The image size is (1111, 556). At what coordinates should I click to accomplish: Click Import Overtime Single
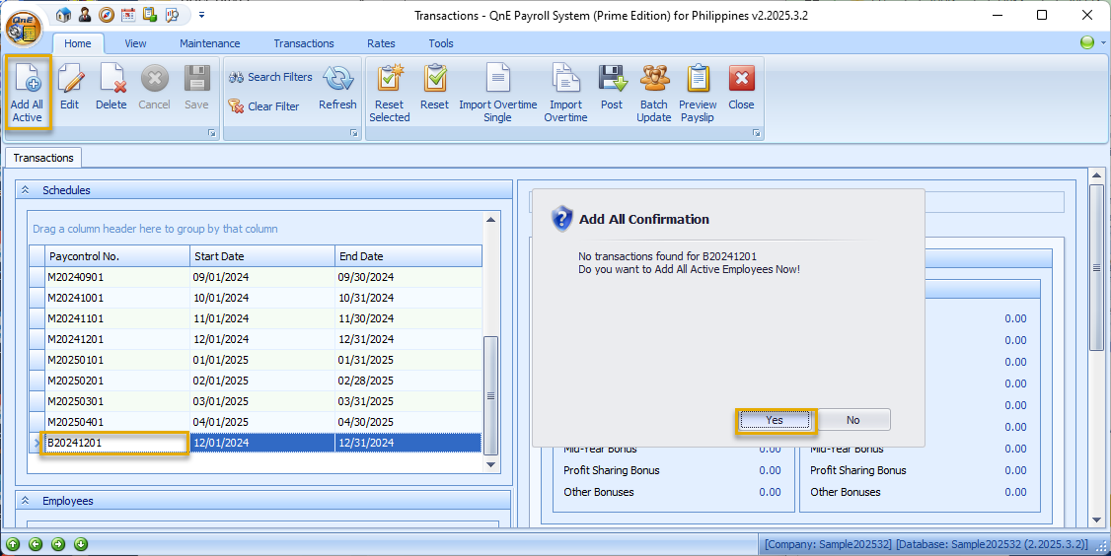click(x=498, y=93)
